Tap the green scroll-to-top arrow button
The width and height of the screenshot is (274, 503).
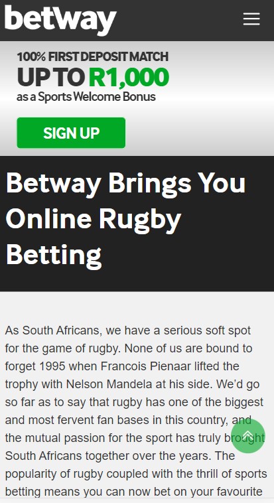[x=248, y=435]
